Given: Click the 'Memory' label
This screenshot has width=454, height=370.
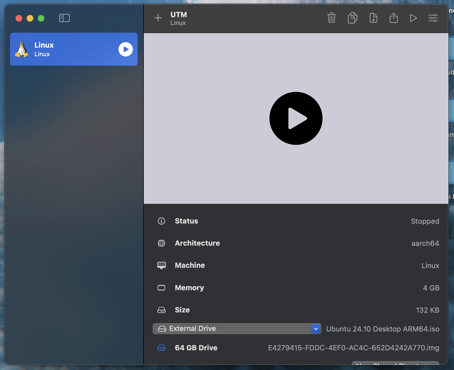Looking at the screenshot, I should click(189, 288).
